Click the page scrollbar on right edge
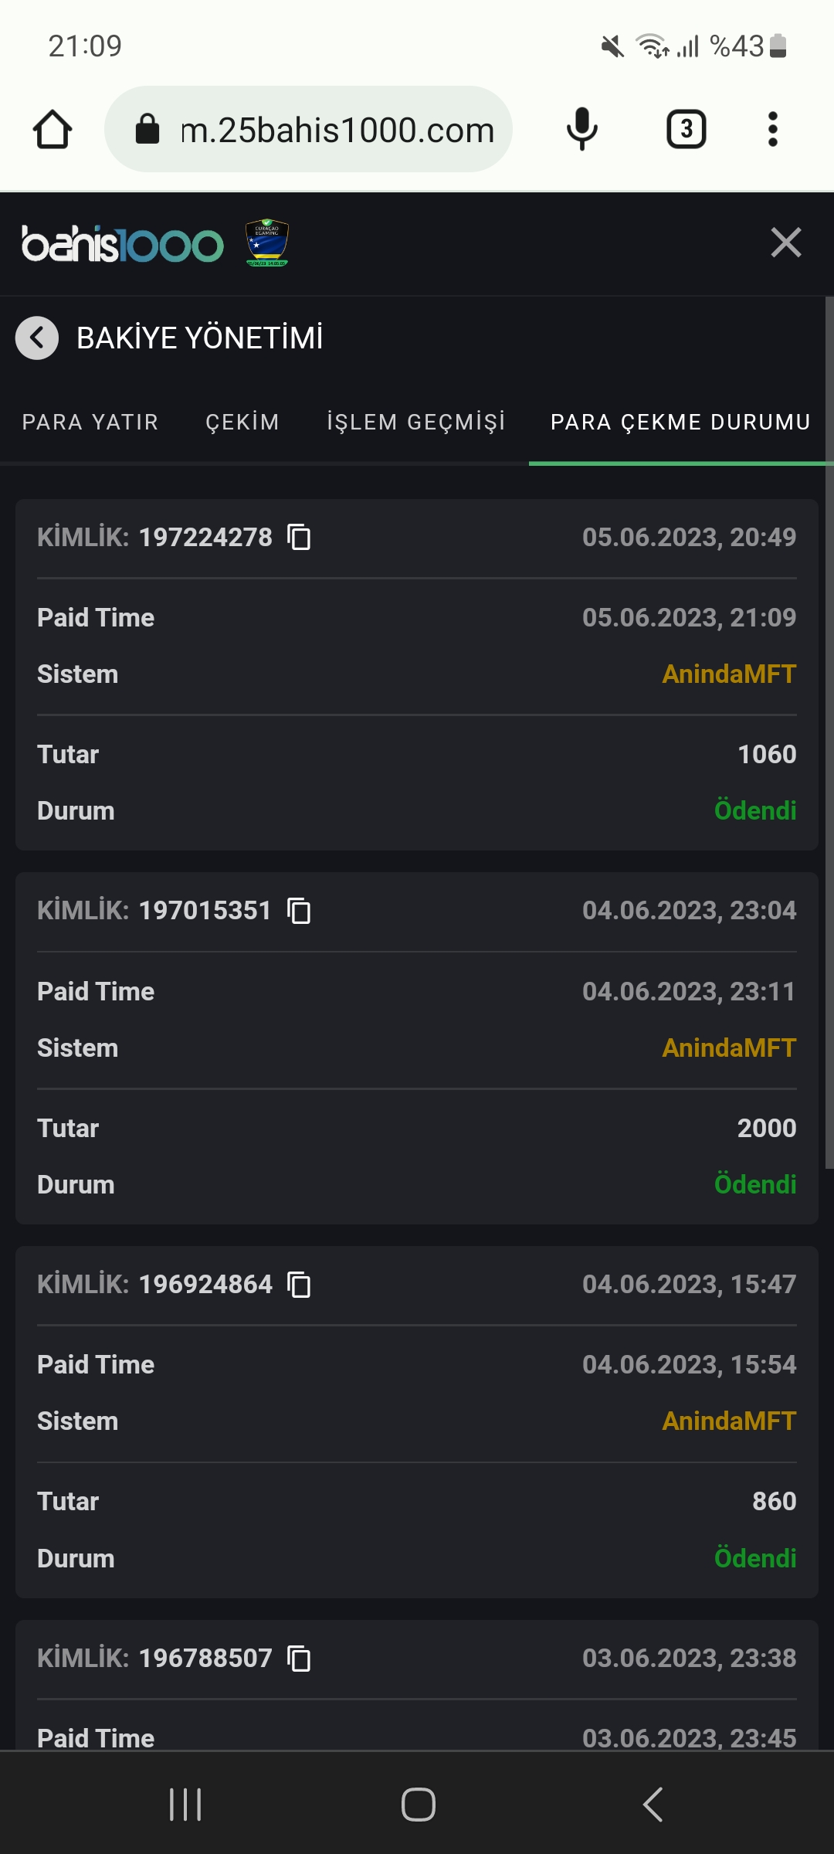The width and height of the screenshot is (834, 1854). pos(829,732)
